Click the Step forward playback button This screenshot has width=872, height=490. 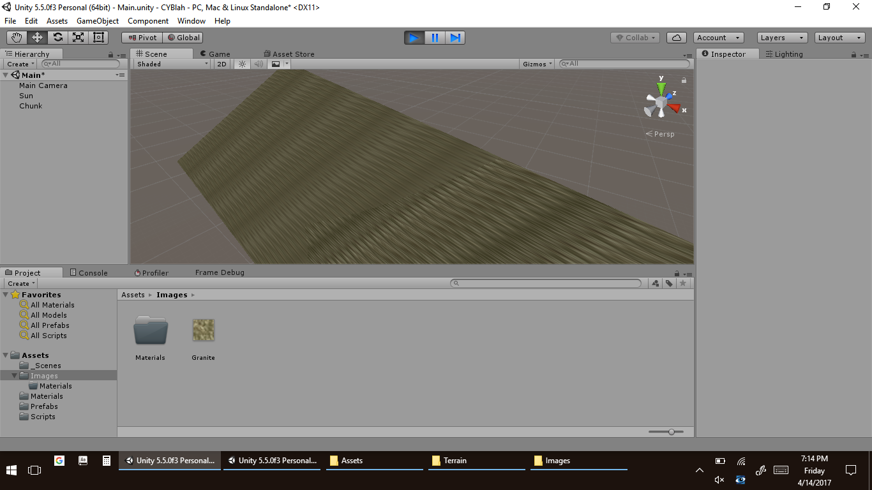tap(455, 38)
